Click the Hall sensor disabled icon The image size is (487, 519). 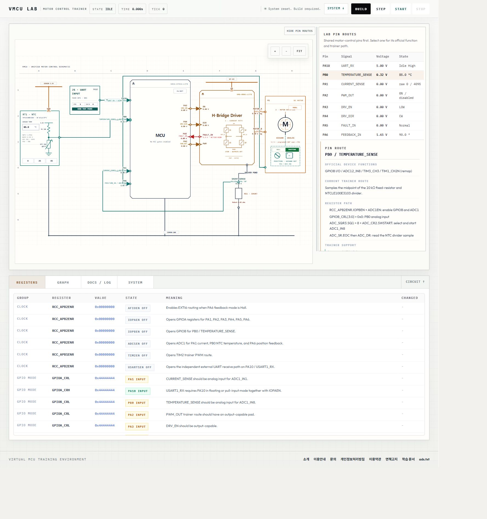point(277,155)
